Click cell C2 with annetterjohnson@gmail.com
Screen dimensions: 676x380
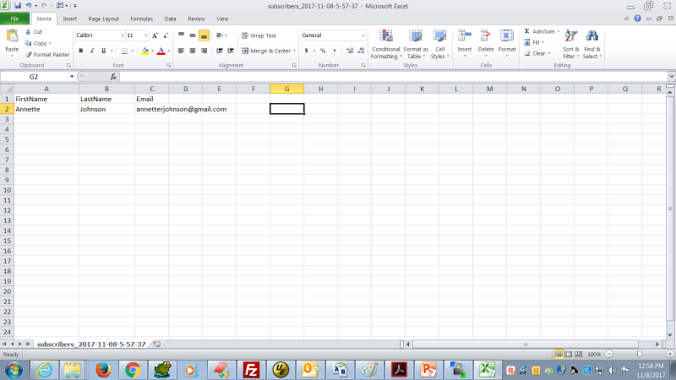pos(151,110)
